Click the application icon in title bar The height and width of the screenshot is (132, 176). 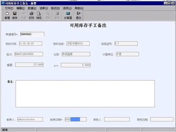3,3
